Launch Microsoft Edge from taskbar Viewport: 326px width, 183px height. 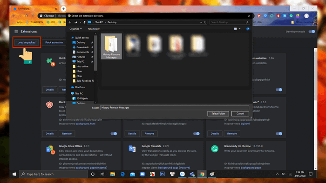point(122,174)
